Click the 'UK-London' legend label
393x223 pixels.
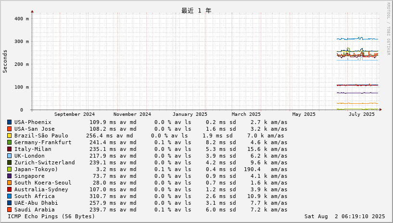pyautogui.click(x=29, y=156)
